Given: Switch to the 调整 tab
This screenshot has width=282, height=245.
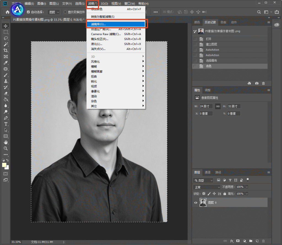Looking at the screenshot, I should [208, 90].
